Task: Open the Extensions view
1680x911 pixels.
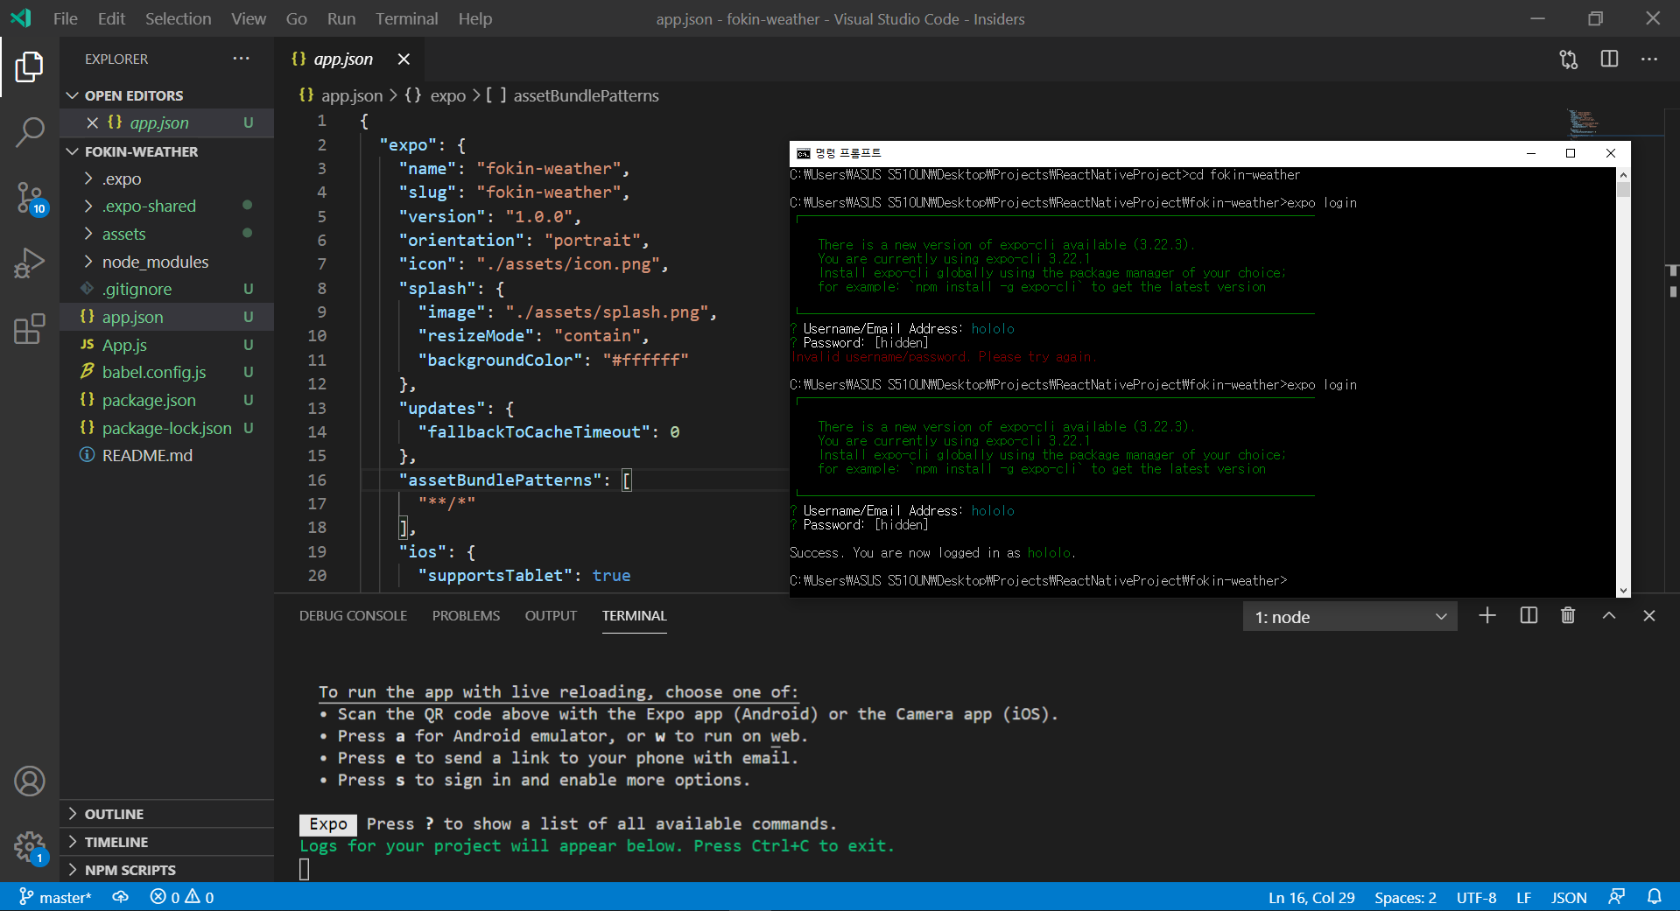Action: coord(29,328)
